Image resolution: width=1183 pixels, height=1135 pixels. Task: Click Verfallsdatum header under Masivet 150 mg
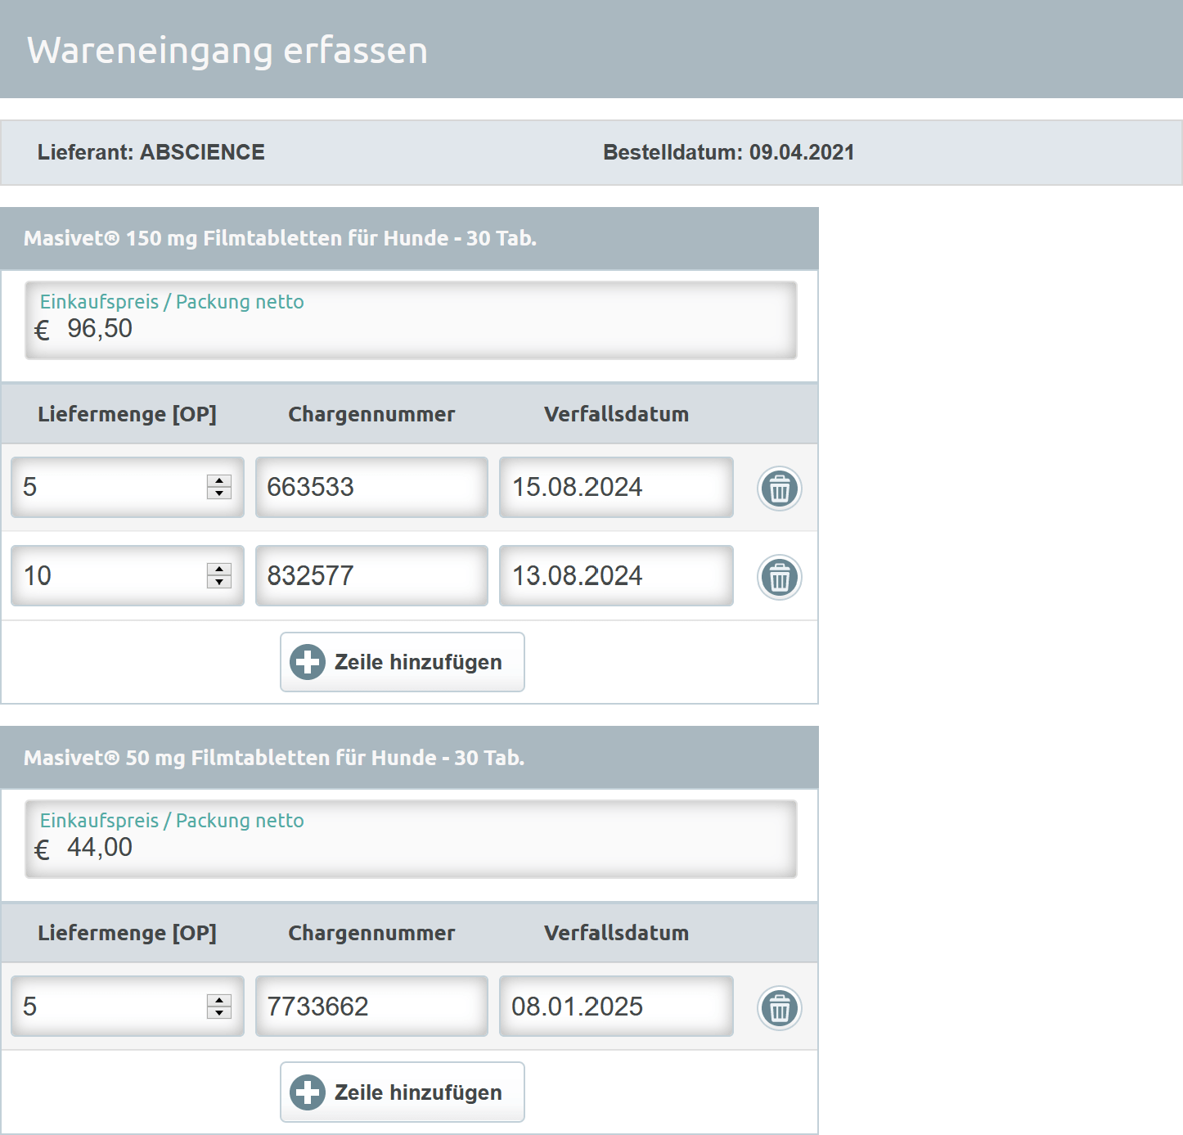(616, 414)
